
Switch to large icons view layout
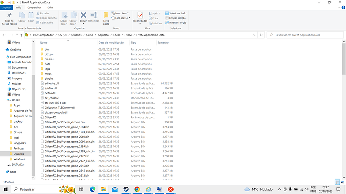click(342, 182)
